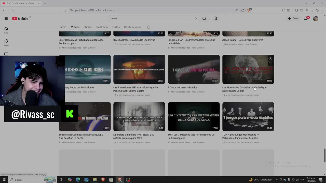Viewport: 326px width, 183px height.
Task: Open Windows notification center
Action: click(x=321, y=180)
